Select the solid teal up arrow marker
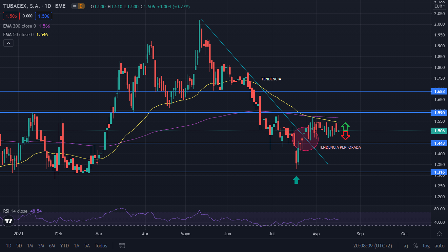Image resolution: width=448 pixels, height=252 pixels. tap(296, 179)
